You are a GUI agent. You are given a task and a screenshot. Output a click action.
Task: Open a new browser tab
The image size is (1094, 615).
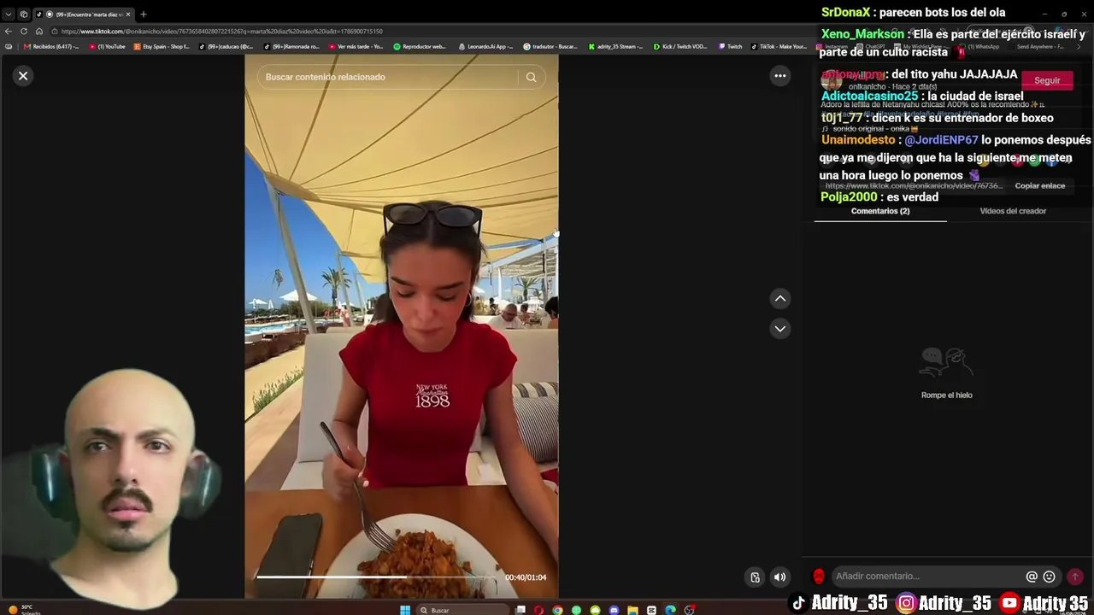(143, 14)
